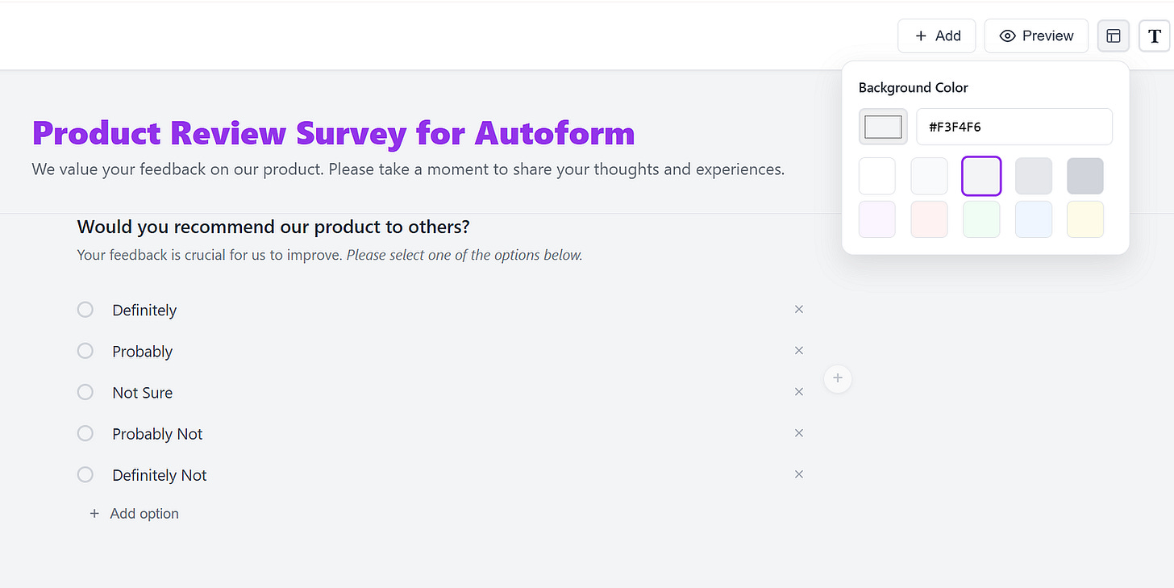
Task: Remove the Definitely Not option
Action: pyautogui.click(x=799, y=474)
